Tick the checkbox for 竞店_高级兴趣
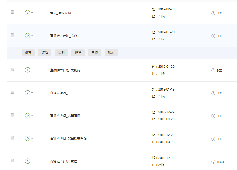This screenshot has width=237, height=170. 12,12
